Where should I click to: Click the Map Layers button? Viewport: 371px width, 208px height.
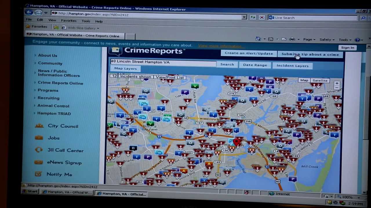click(125, 68)
